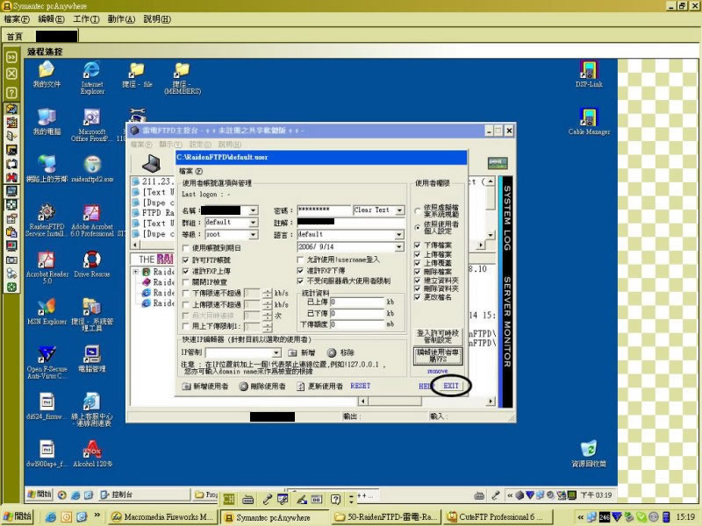Open the pcAnywhere 說明(H) menu
Viewport: 702px width, 526px height.
(x=157, y=19)
